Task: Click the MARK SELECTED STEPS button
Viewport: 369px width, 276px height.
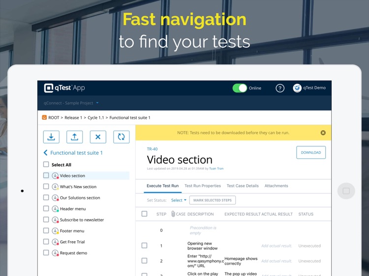Action: tap(213, 200)
